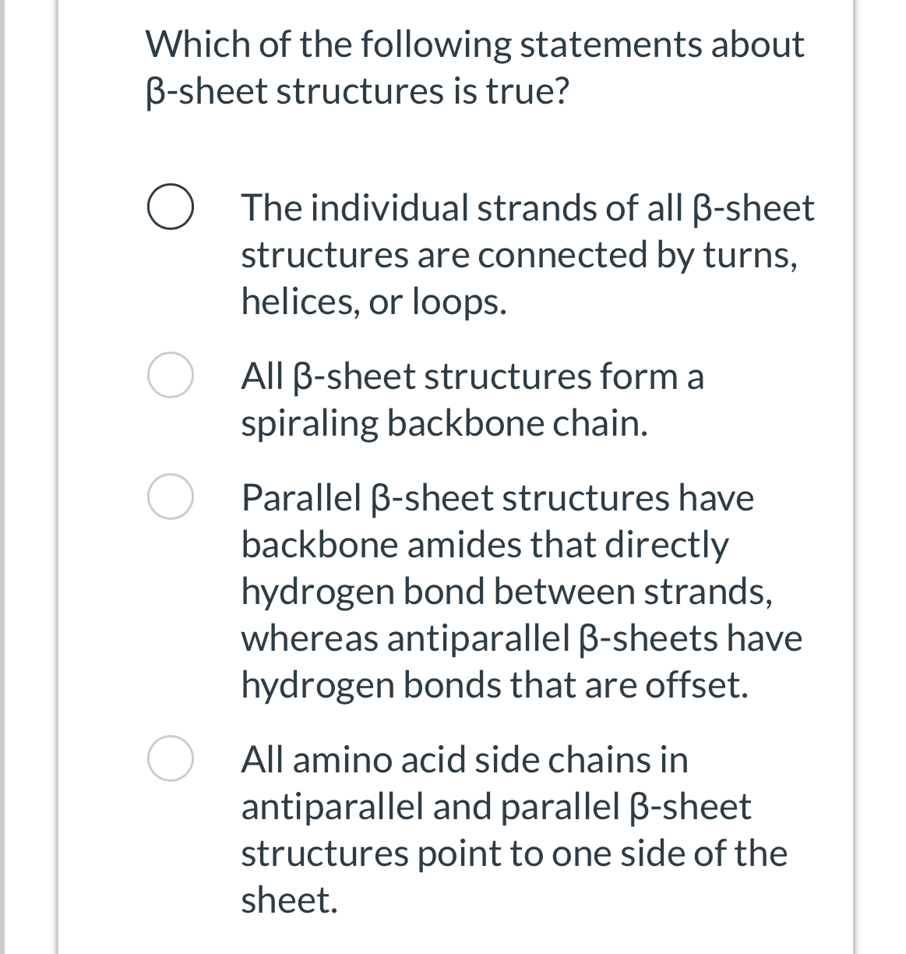Screen dimensions: 906x954
Task: Click the phrase 'whereas antiparallel β-sheets have'
Action: coord(520,638)
